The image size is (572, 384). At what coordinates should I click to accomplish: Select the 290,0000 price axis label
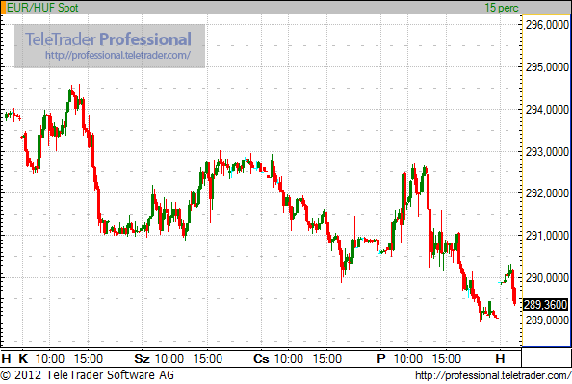(x=547, y=278)
